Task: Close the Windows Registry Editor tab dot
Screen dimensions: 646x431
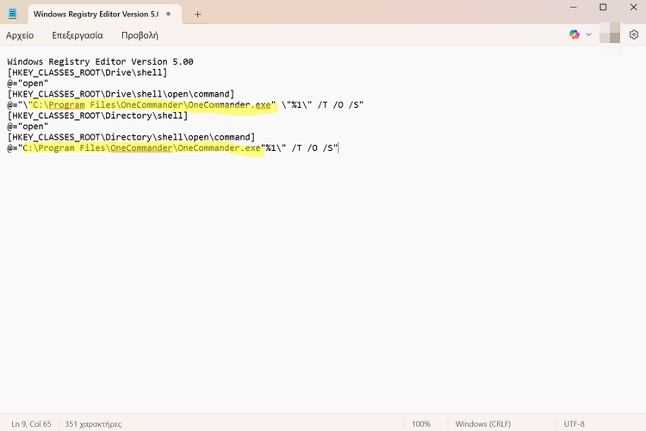Action: coord(171,15)
